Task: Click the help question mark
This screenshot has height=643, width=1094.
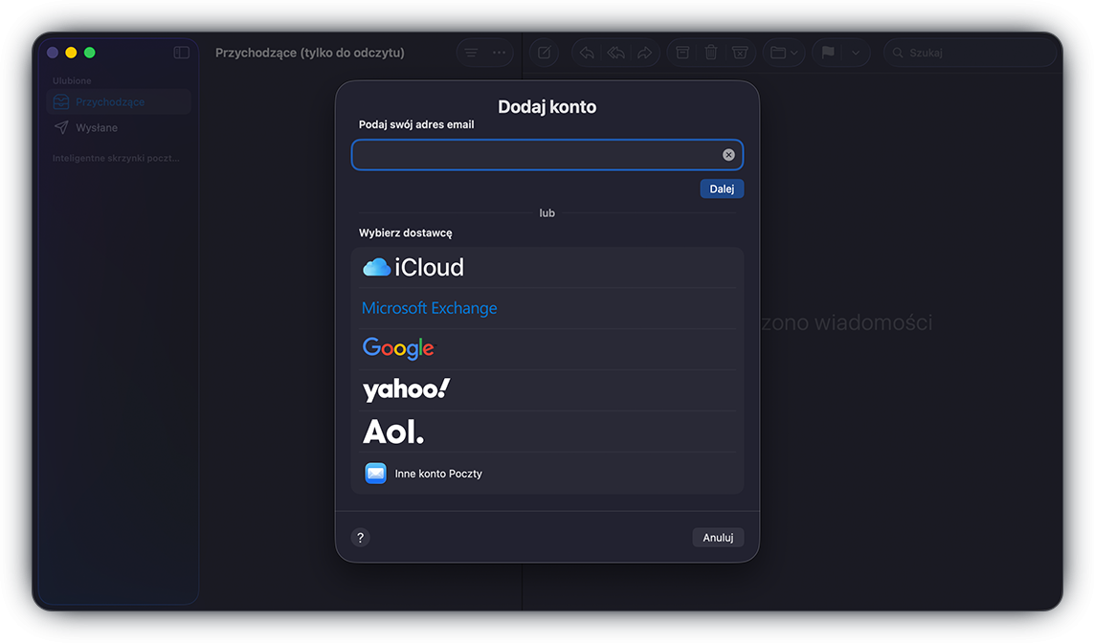Action: (360, 538)
